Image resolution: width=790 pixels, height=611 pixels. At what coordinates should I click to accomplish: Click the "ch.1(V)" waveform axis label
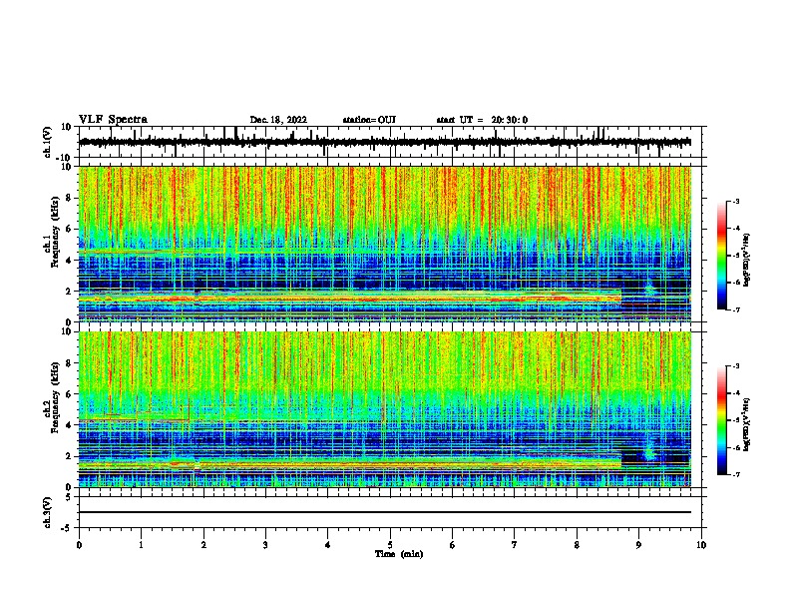click(48, 142)
